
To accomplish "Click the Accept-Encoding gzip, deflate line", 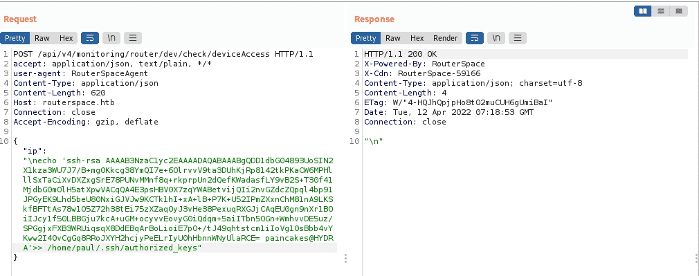I will click(x=86, y=122).
